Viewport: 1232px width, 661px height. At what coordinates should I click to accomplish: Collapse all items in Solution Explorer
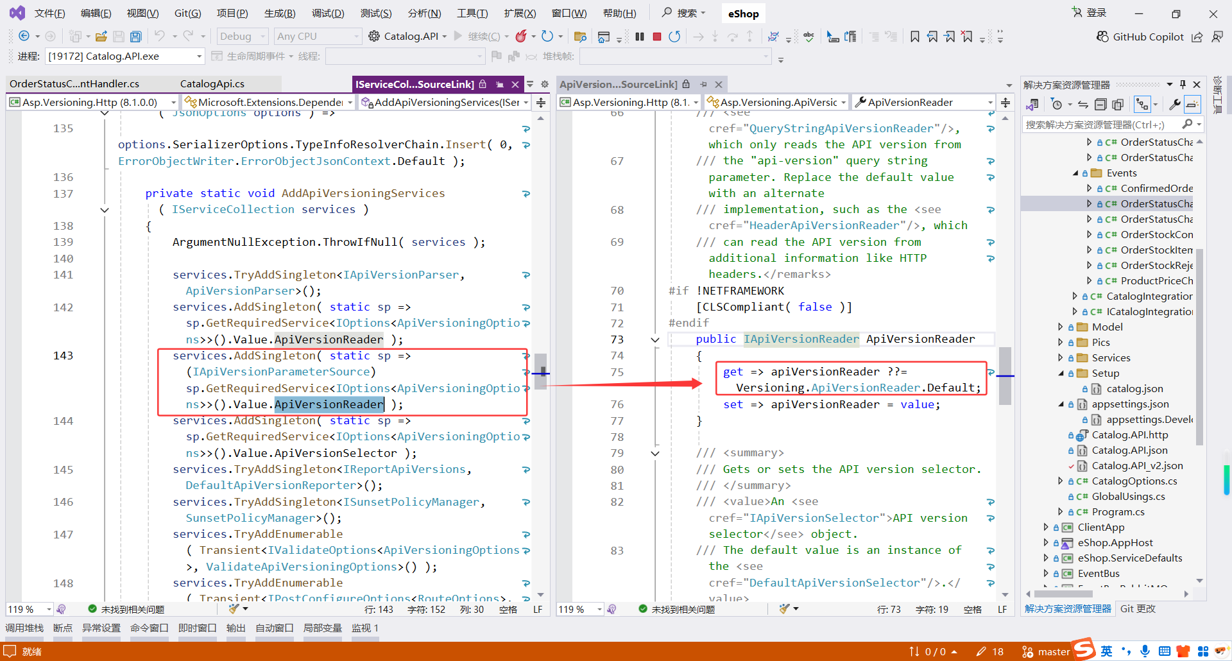click(x=1100, y=104)
